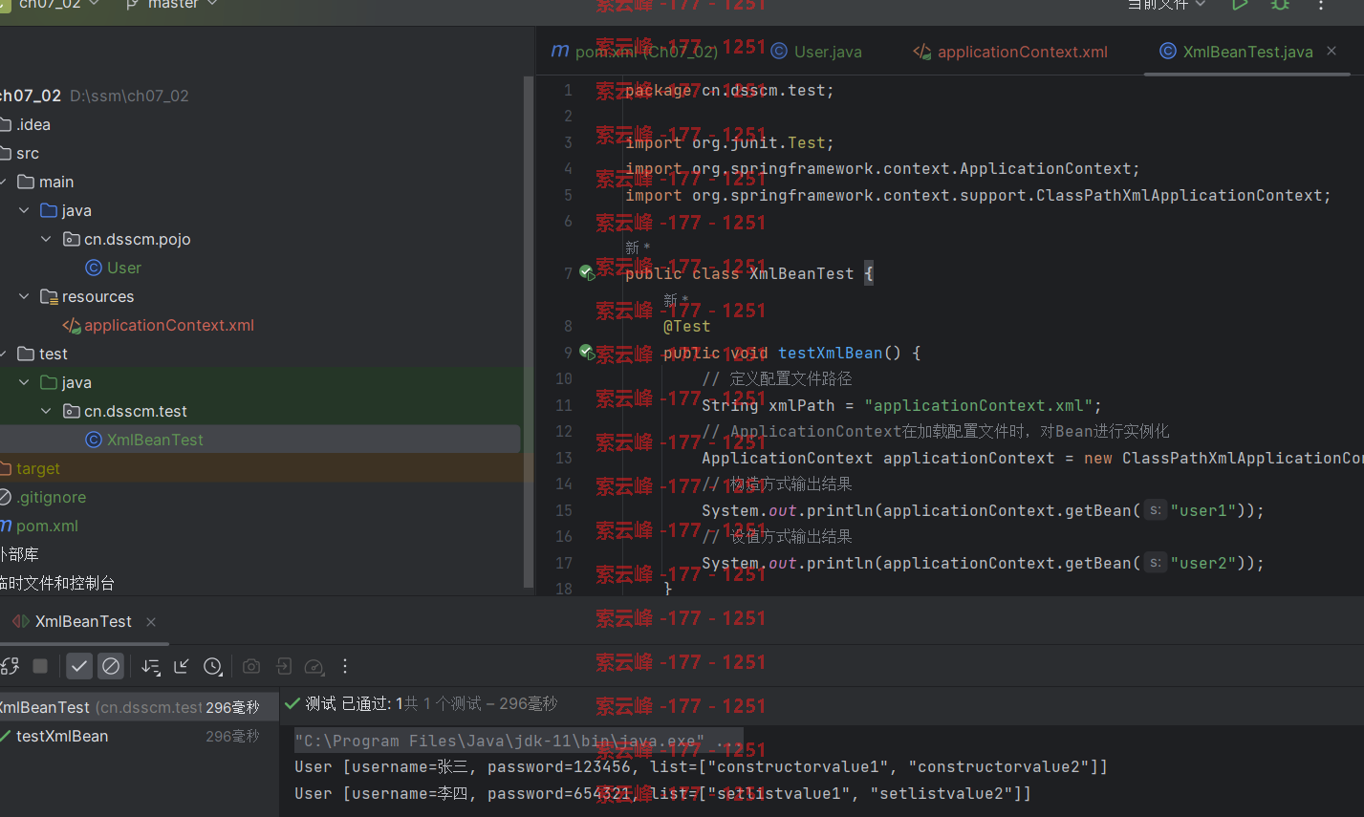Click the project tree vertical scrollbar

coord(529,331)
